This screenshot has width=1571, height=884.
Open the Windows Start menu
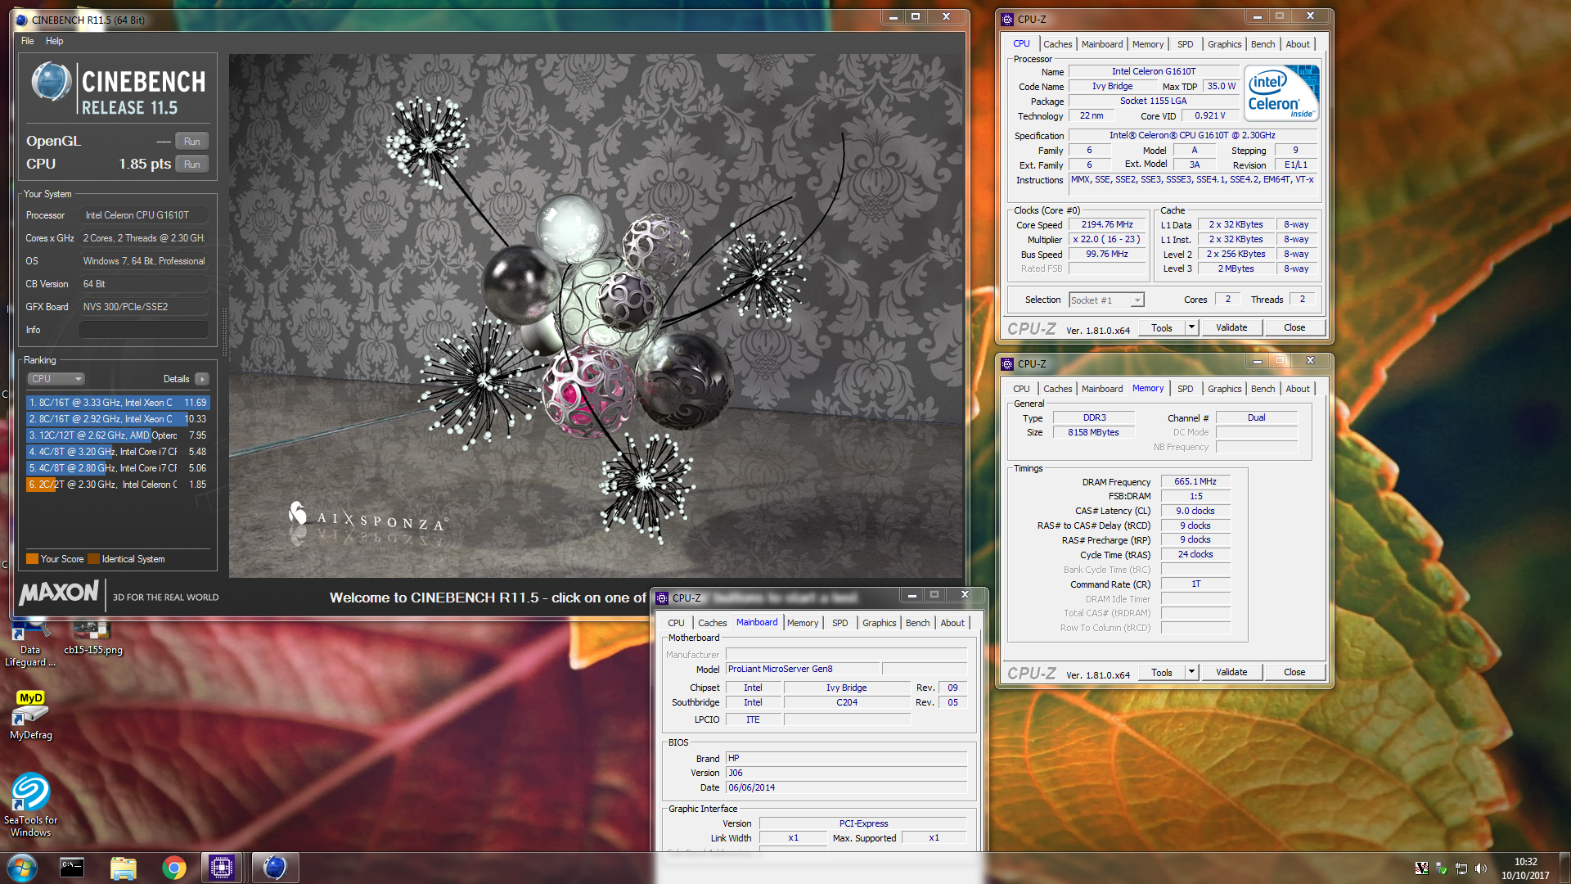[x=21, y=868]
